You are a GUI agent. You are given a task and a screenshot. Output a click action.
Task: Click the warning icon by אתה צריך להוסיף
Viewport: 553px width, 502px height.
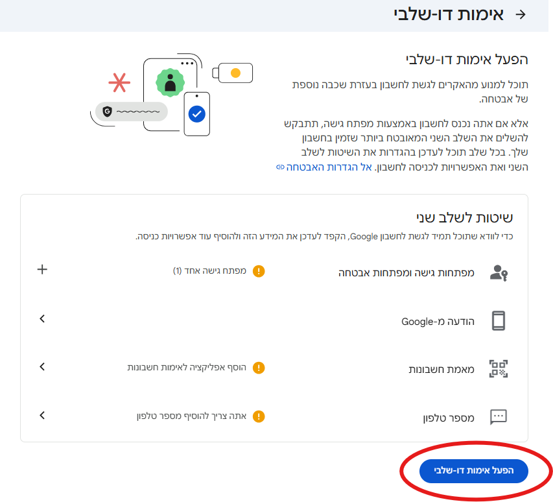click(x=259, y=416)
